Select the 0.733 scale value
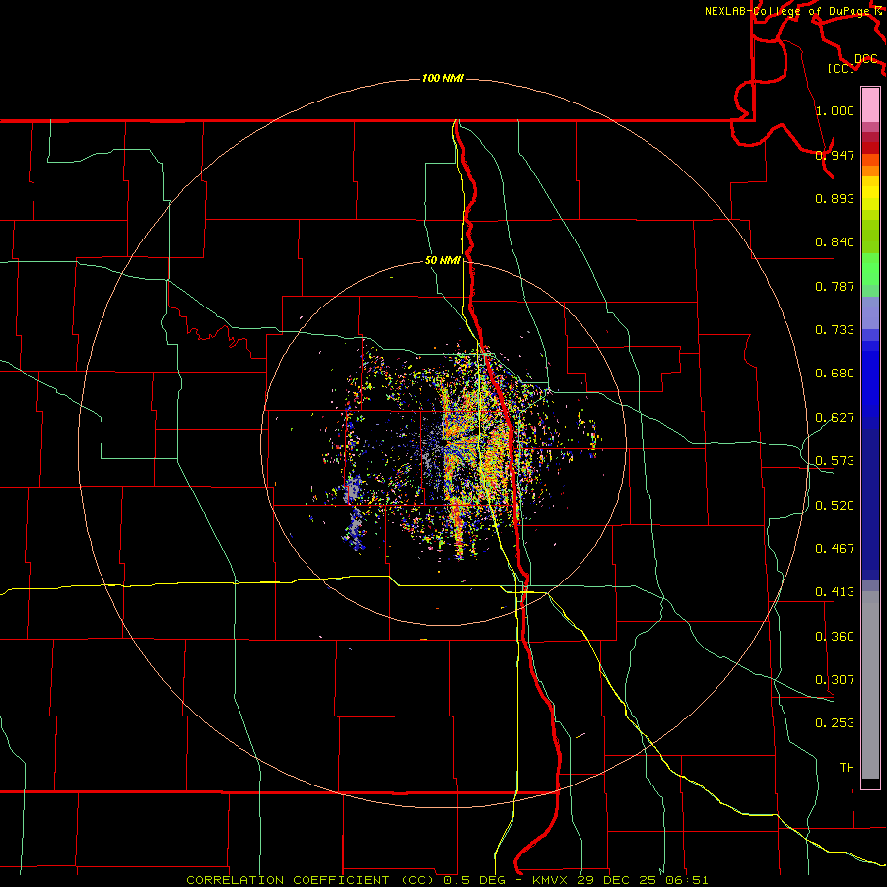The image size is (887, 887). click(835, 329)
